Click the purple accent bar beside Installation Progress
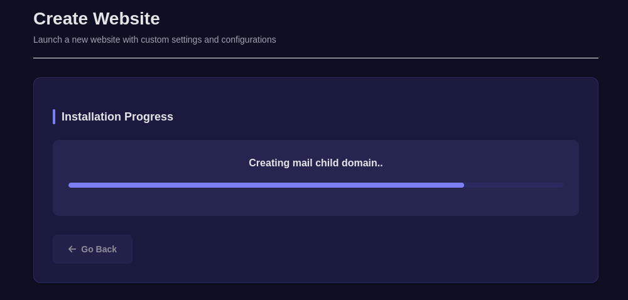This screenshot has height=300, width=628. pyautogui.click(x=54, y=117)
